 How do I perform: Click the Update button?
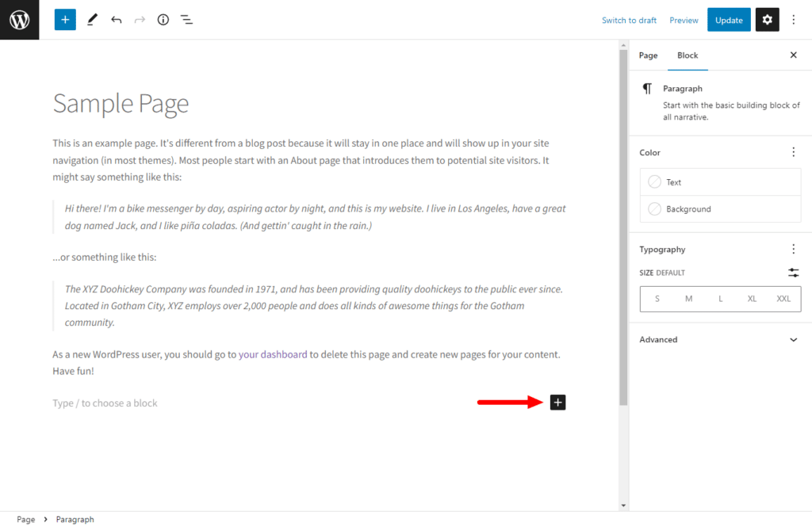(x=728, y=19)
